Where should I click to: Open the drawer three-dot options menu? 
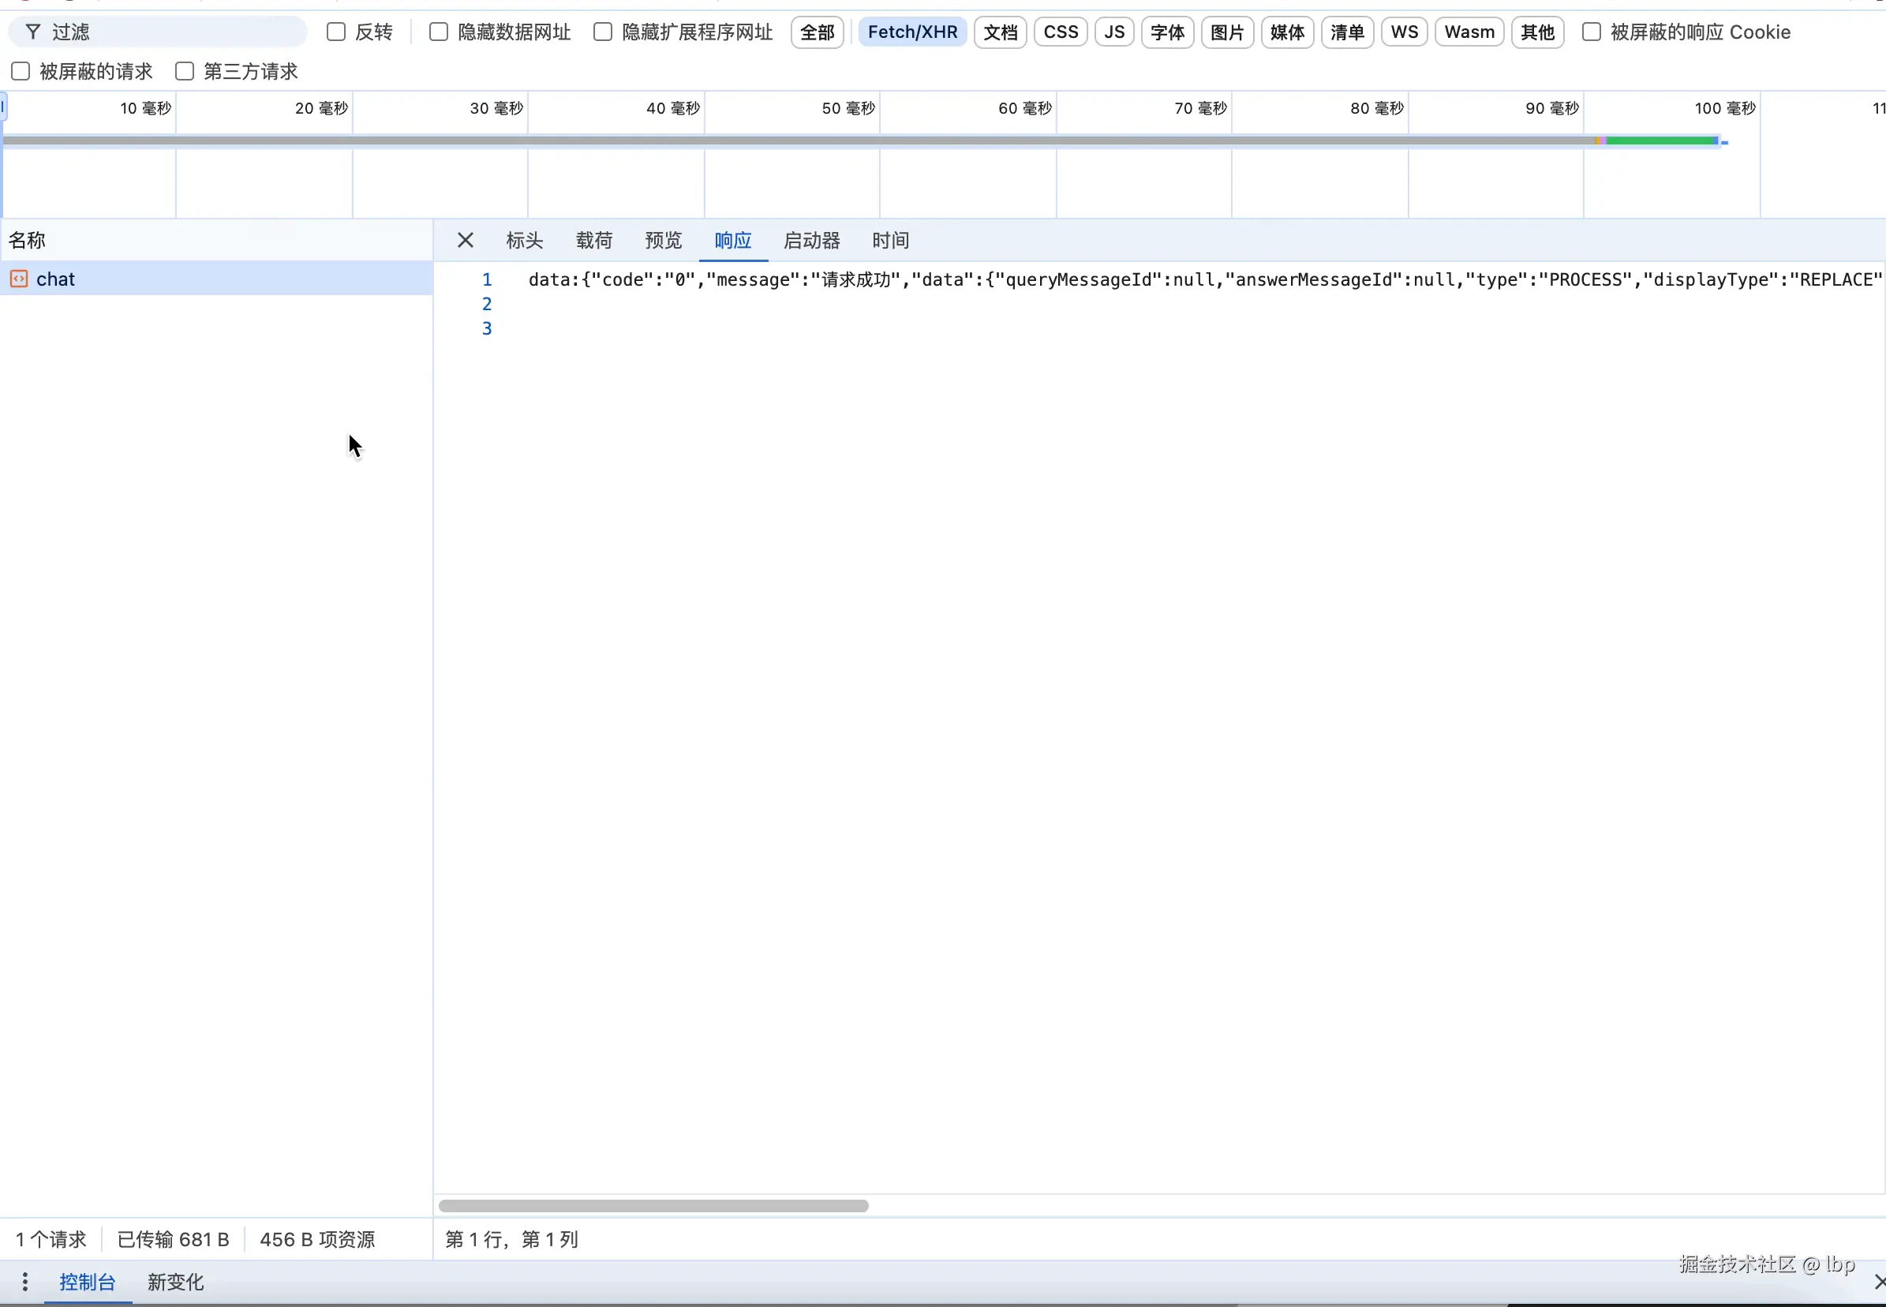(25, 1282)
